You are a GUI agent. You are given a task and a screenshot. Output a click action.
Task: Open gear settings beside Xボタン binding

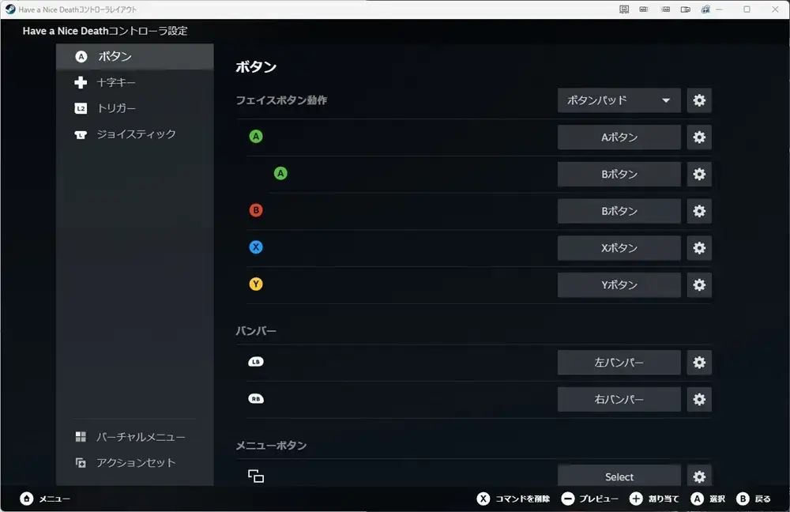(x=699, y=248)
